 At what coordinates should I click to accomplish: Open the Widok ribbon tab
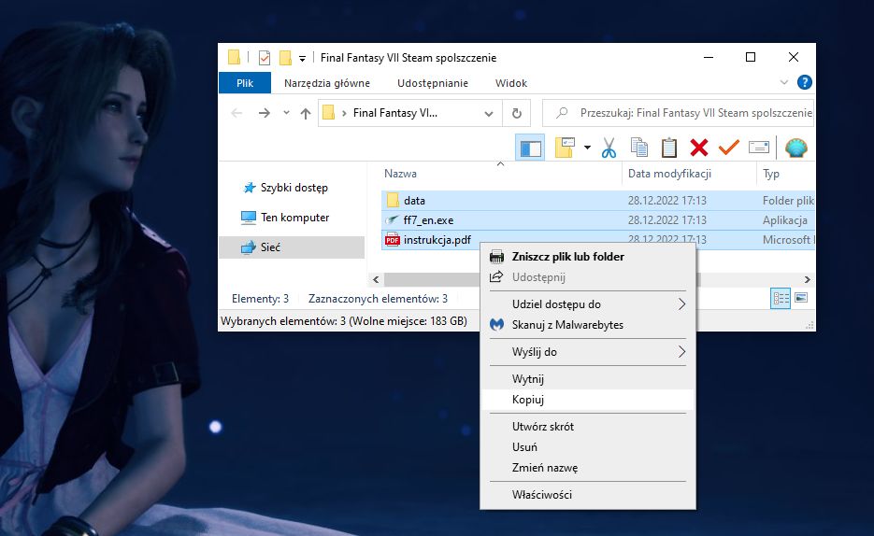click(x=511, y=83)
